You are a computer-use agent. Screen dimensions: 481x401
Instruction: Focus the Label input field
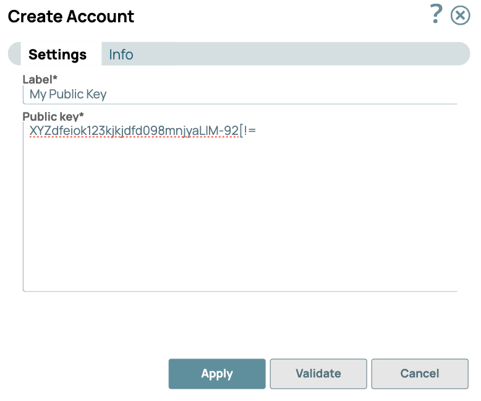coord(240,95)
